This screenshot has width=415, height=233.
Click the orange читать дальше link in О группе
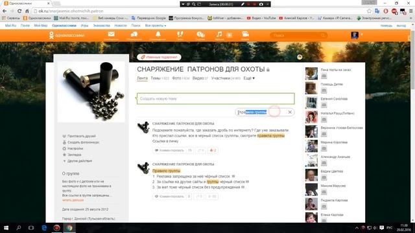coord(73,200)
